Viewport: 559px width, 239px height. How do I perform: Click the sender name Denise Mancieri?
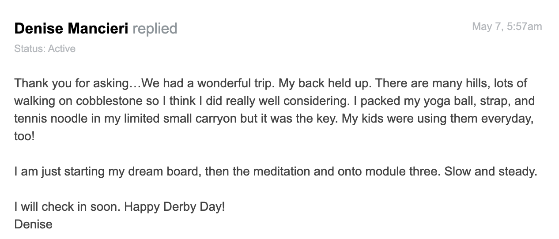click(x=71, y=29)
